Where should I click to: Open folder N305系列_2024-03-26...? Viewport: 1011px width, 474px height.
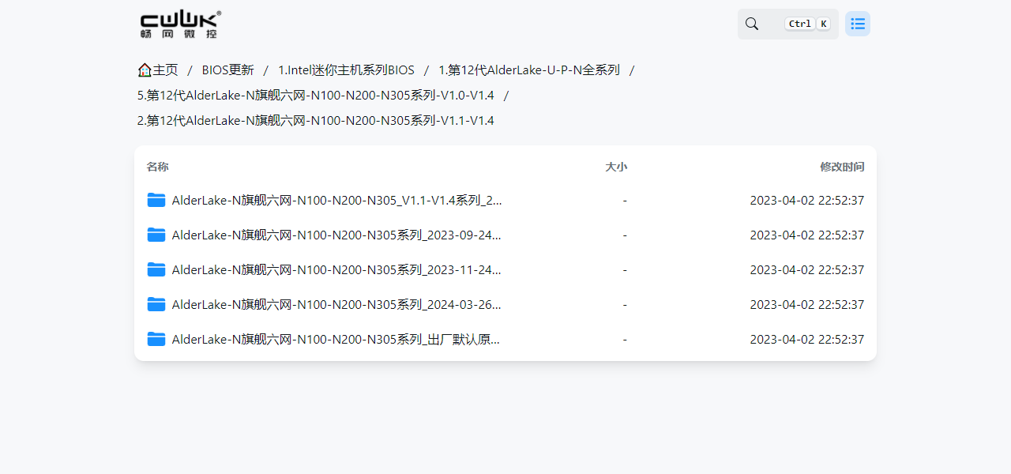point(337,304)
